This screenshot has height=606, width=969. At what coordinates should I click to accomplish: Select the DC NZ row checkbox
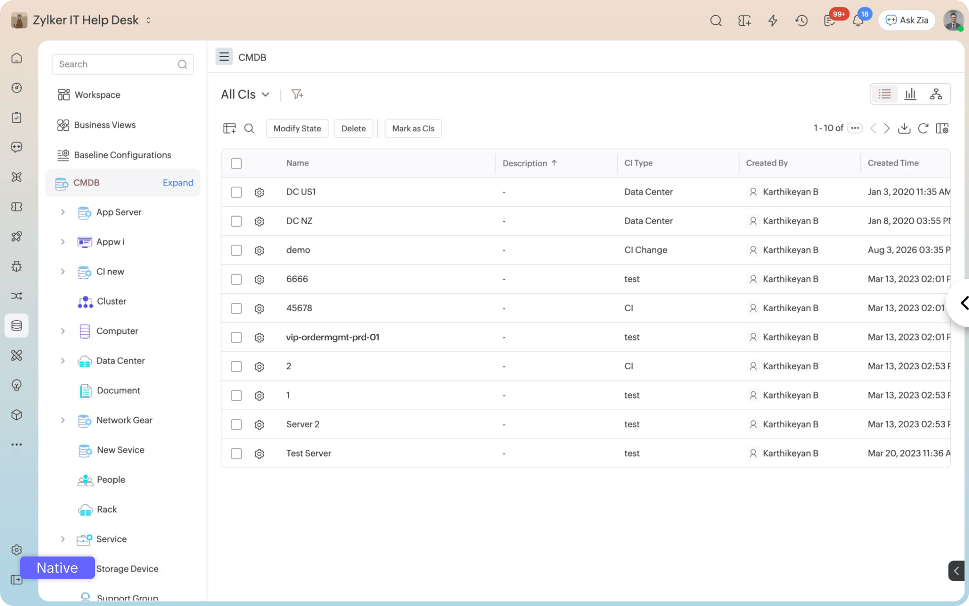pyautogui.click(x=236, y=221)
